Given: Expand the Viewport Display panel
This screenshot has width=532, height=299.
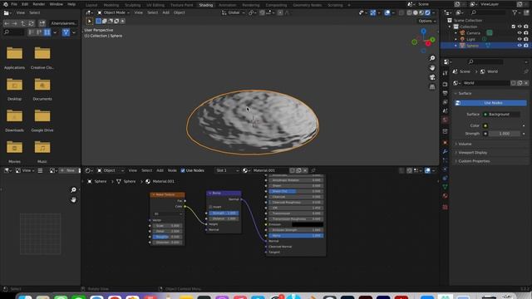Looking at the screenshot, I should [x=473, y=153].
